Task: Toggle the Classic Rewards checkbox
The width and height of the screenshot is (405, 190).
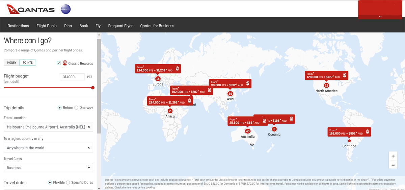Action: tap(59, 63)
